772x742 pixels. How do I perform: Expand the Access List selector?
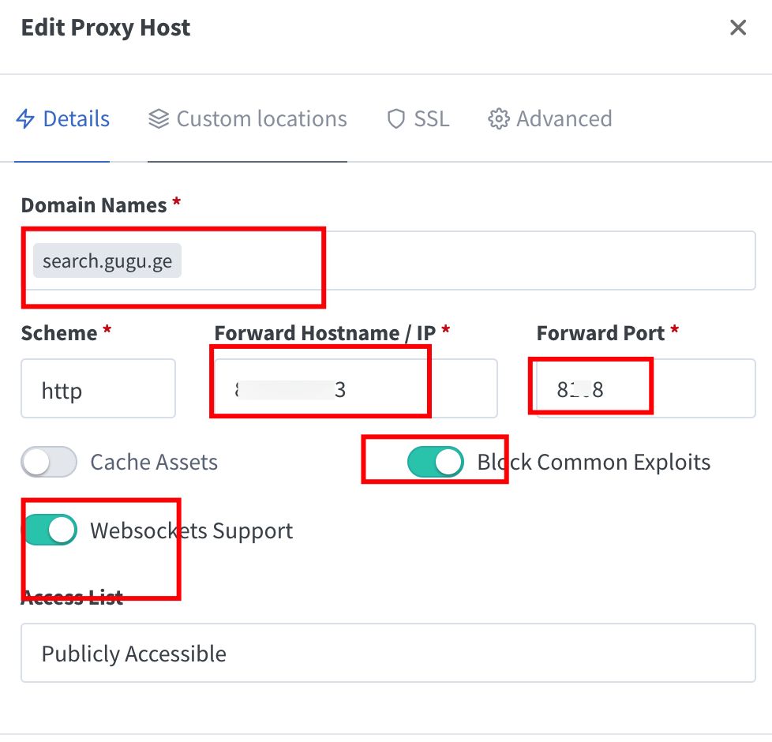tap(388, 653)
